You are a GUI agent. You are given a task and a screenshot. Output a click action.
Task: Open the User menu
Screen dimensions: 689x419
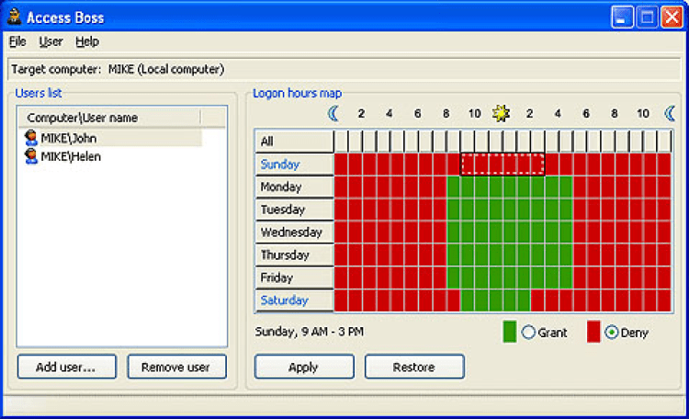51,41
